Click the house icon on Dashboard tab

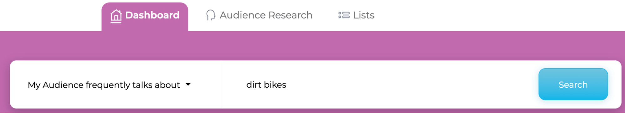(x=116, y=16)
